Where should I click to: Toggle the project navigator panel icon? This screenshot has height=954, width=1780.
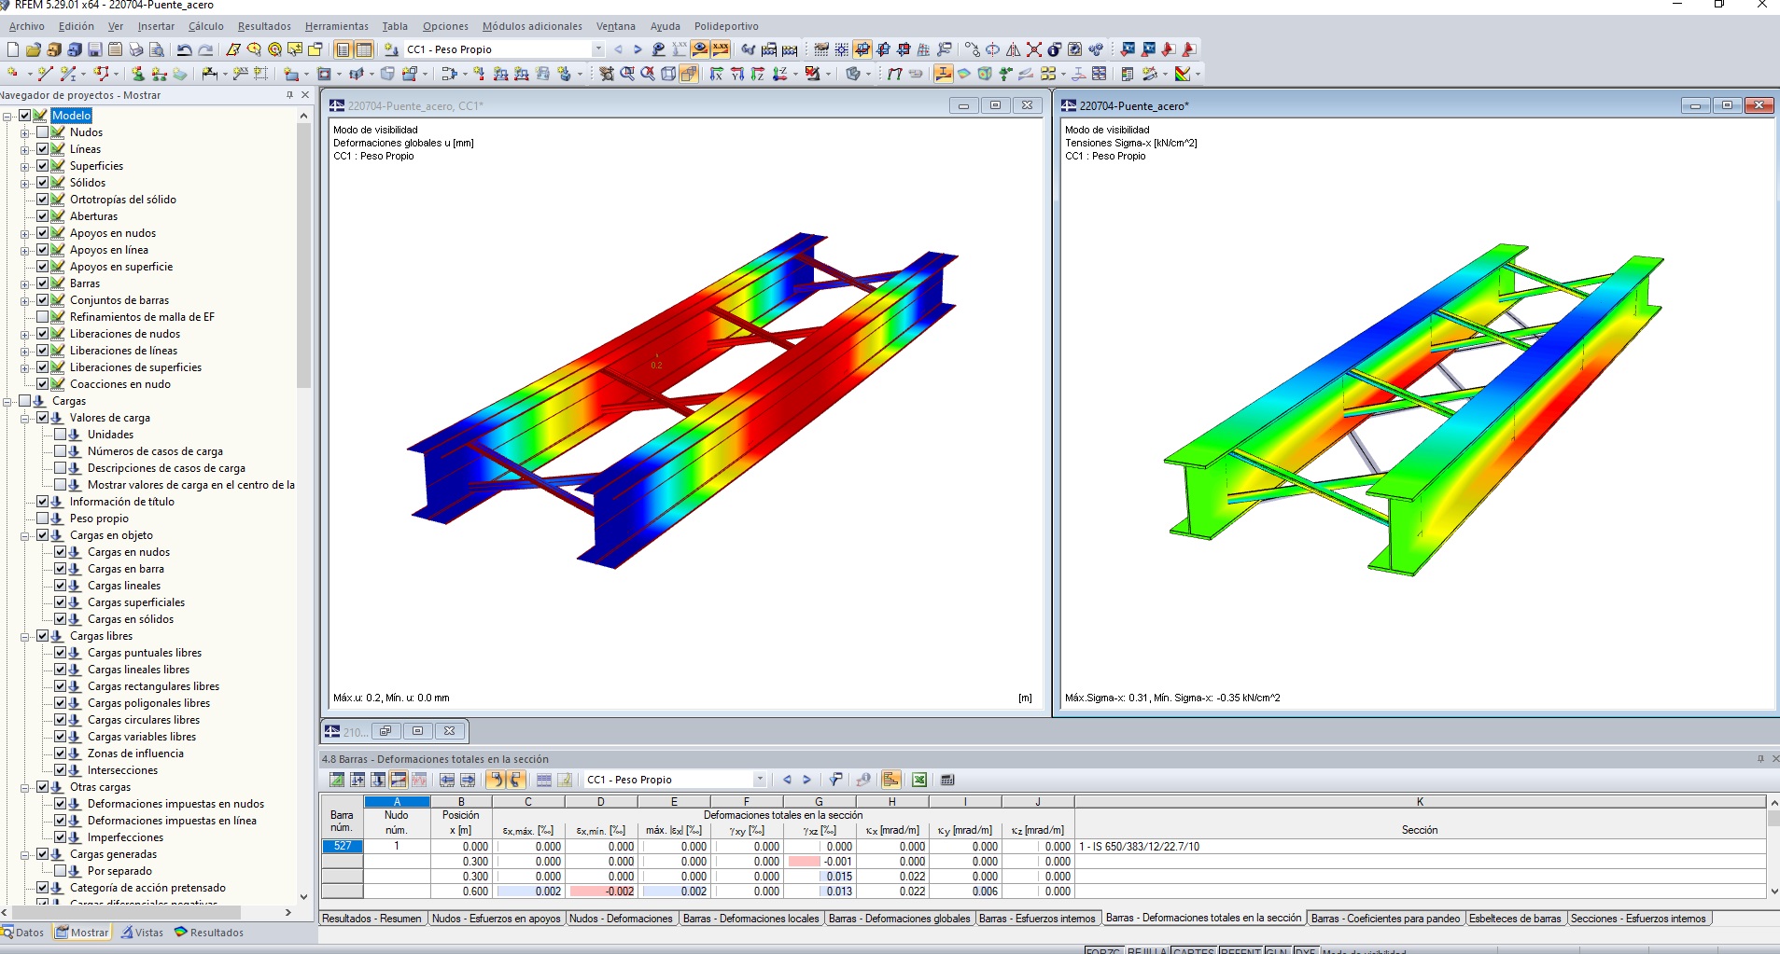(x=343, y=49)
